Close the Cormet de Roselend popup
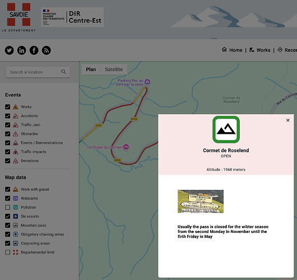The image size is (297, 280). click(287, 120)
